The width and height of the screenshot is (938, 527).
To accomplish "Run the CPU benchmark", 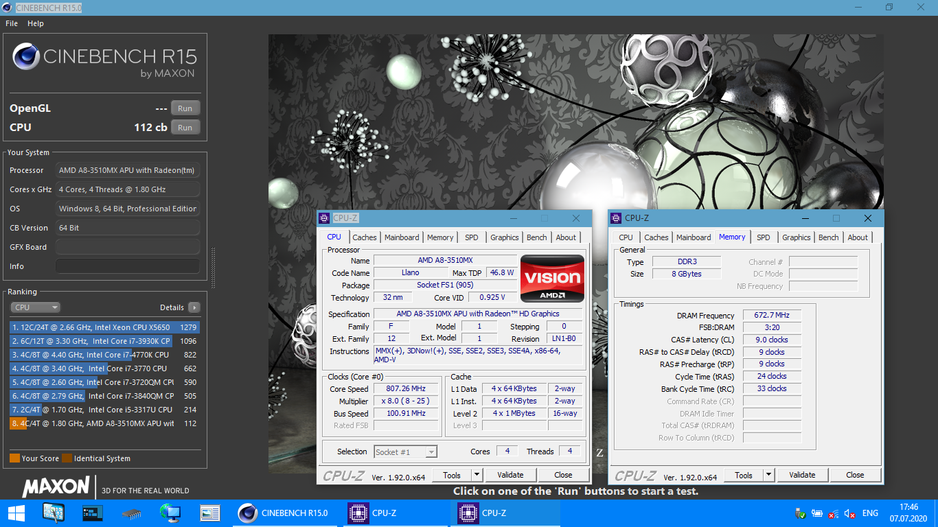I will click(185, 127).
